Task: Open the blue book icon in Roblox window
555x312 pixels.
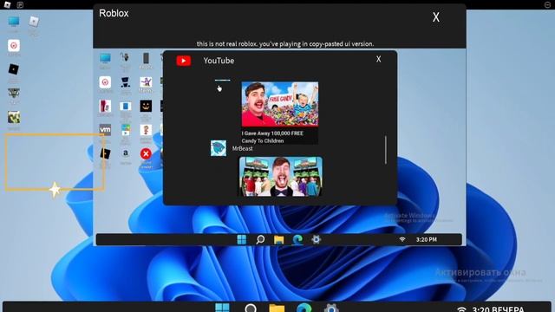Action: point(125,106)
